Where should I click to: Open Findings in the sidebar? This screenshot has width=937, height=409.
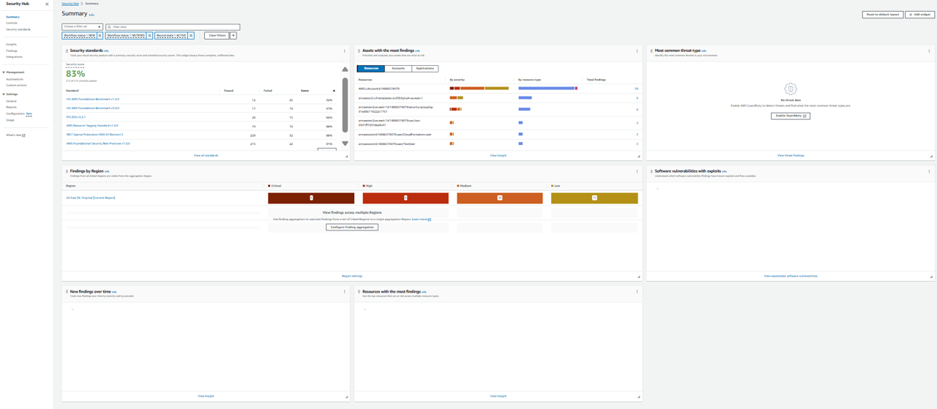pos(12,50)
